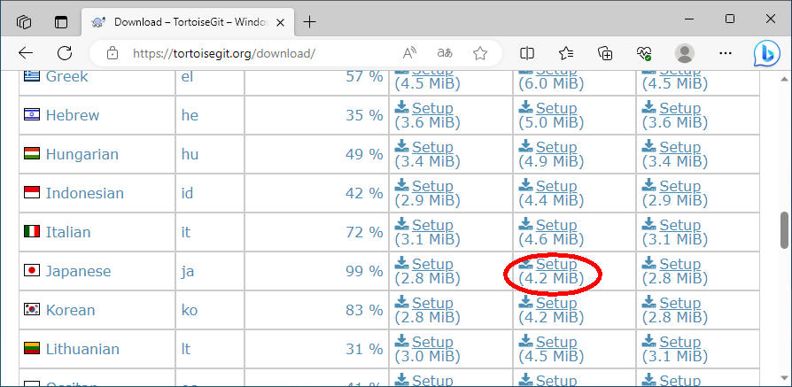Image resolution: width=792 pixels, height=387 pixels.
Task: Open a new tab with plus button
Action: (309, 21)
